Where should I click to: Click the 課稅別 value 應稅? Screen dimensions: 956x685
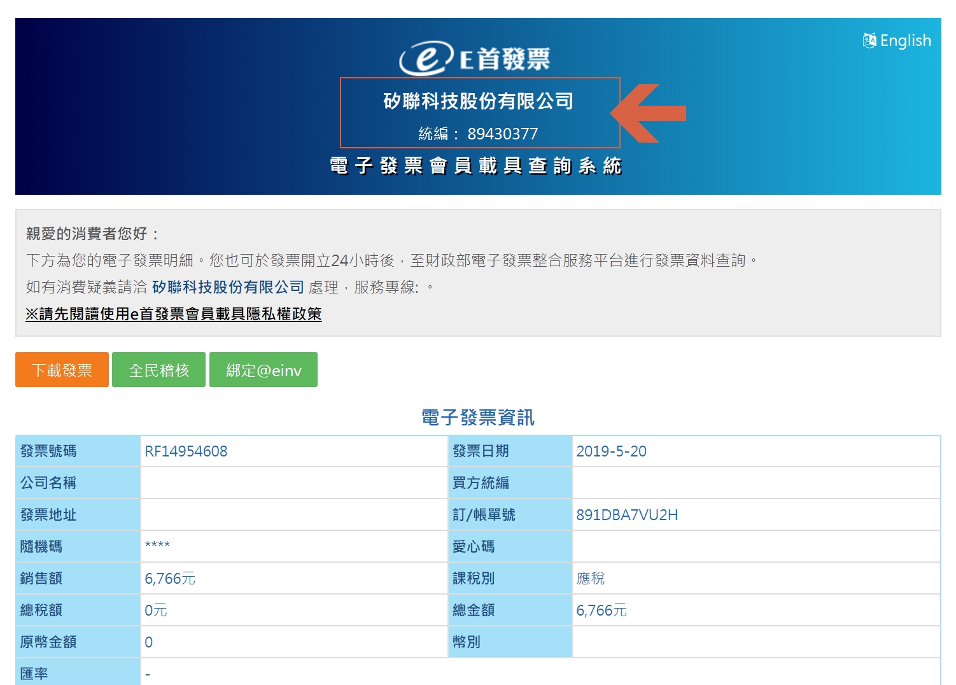pos(591,579)
